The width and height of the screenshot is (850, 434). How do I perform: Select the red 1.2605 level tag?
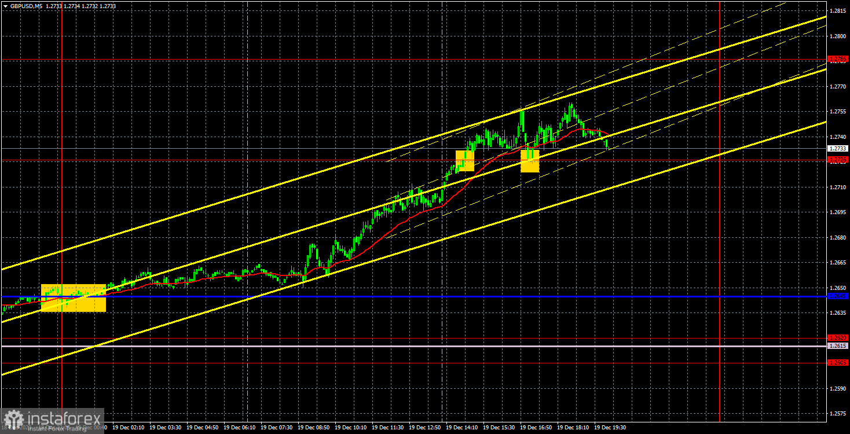pyautogui.click(x=838, y=363)
